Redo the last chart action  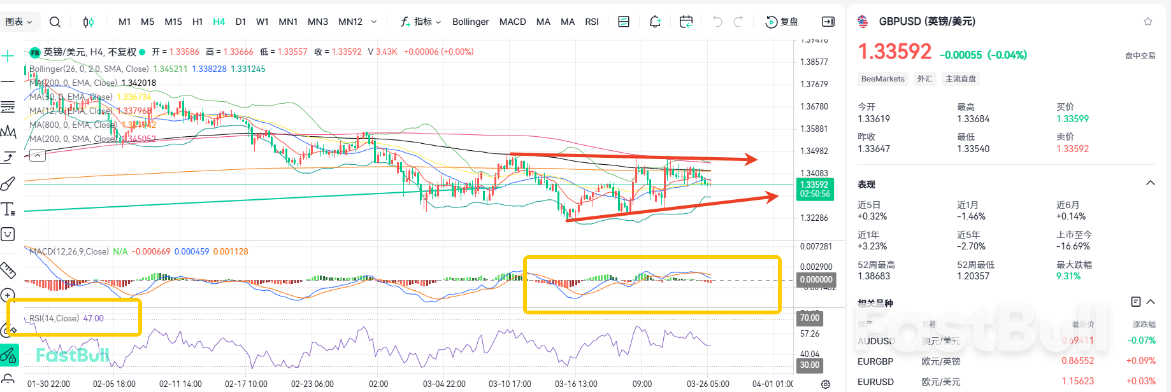(x=738, y=22)
